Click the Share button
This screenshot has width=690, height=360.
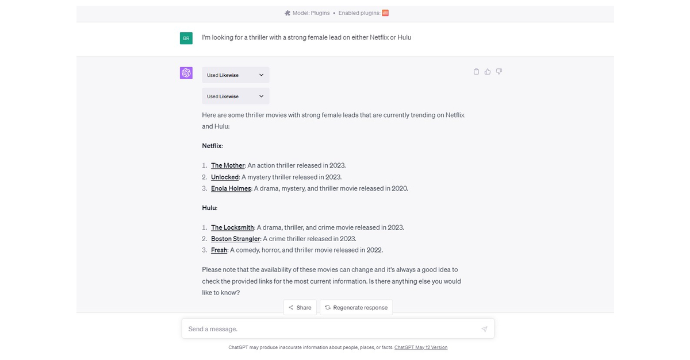tap(300, 307)
